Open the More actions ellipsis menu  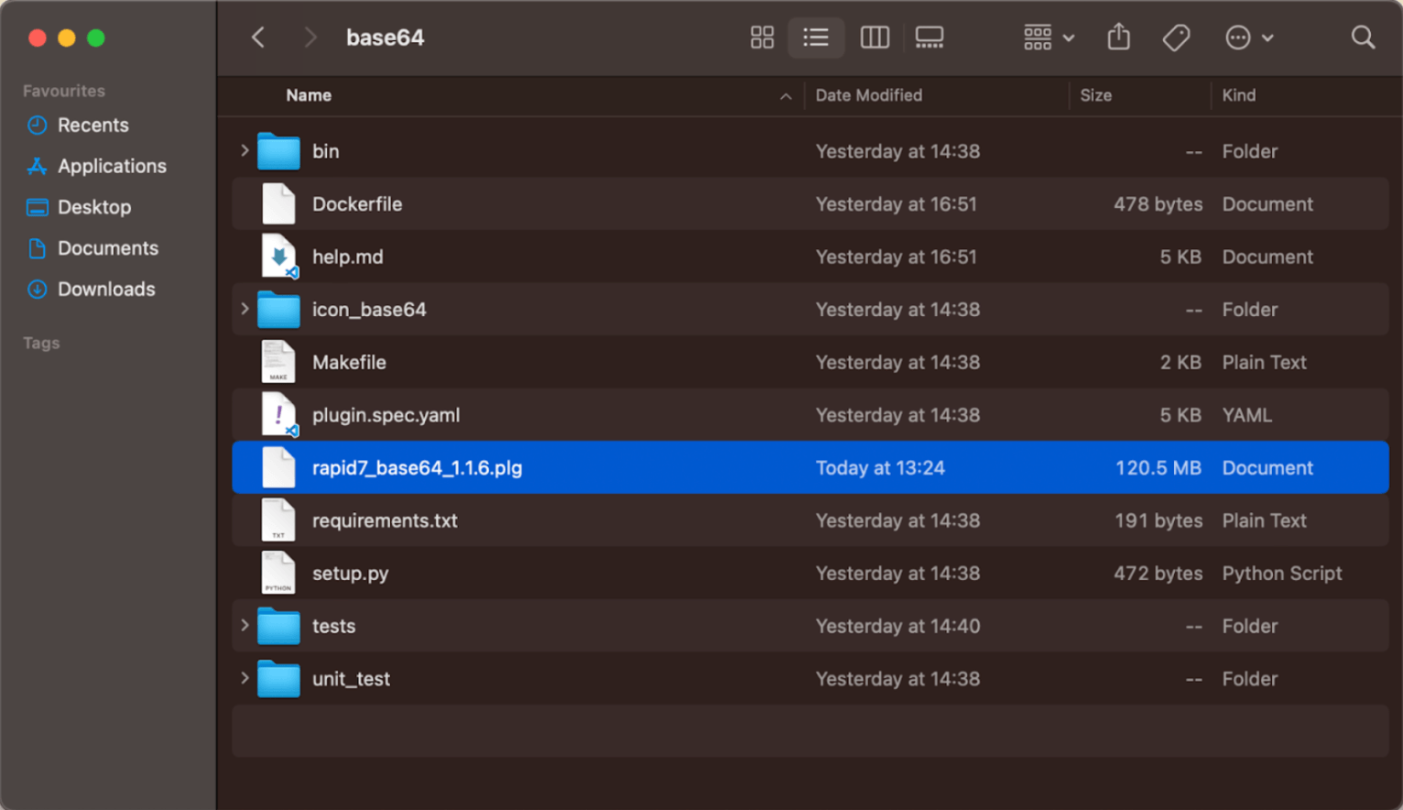[x=1248, y=38]
